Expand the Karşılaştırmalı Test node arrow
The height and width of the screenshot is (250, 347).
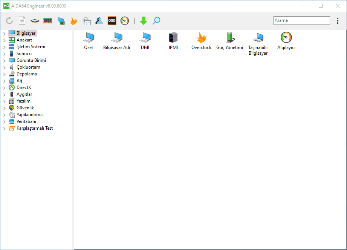tap(4, 129)
